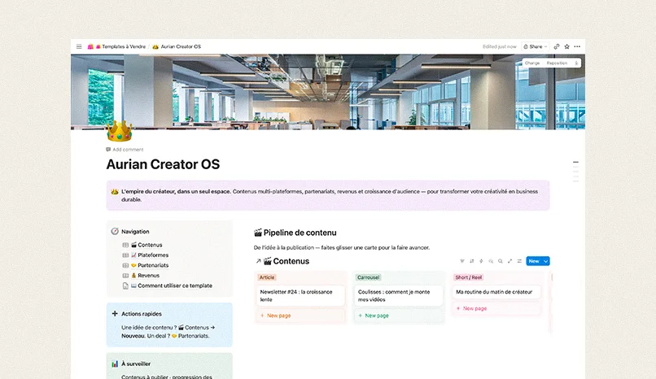656x379 pixels.
Task: Click the database search magnifier icon
Action: (x=501, y=261)
